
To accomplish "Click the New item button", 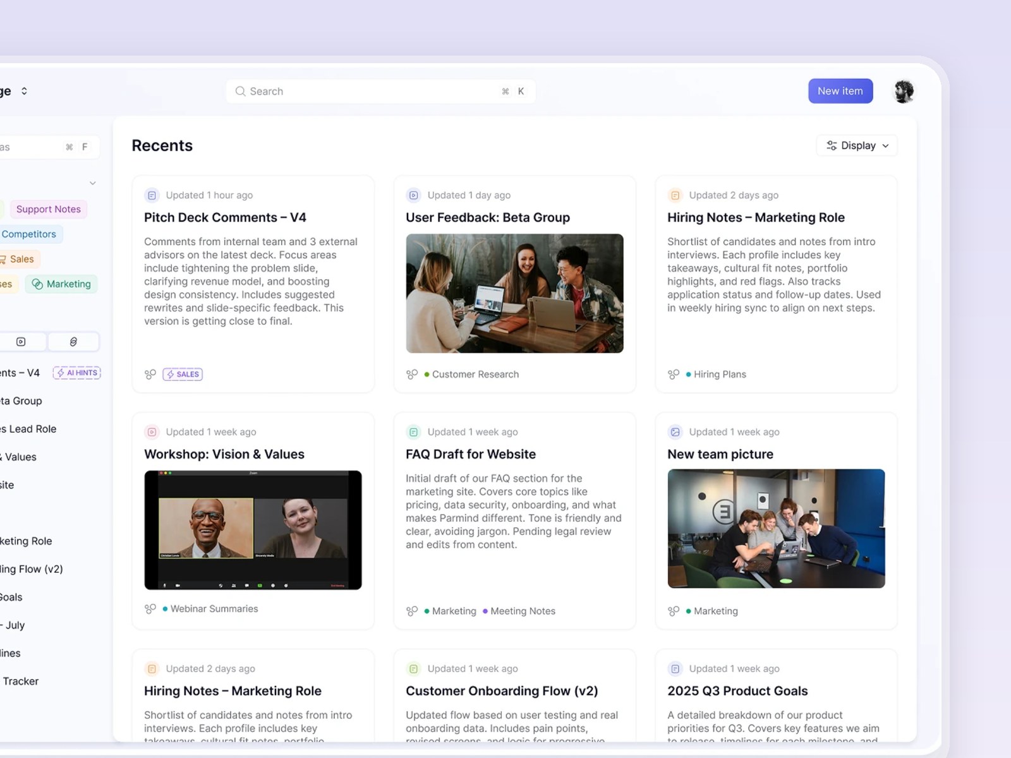I will (x=840, y=91).
